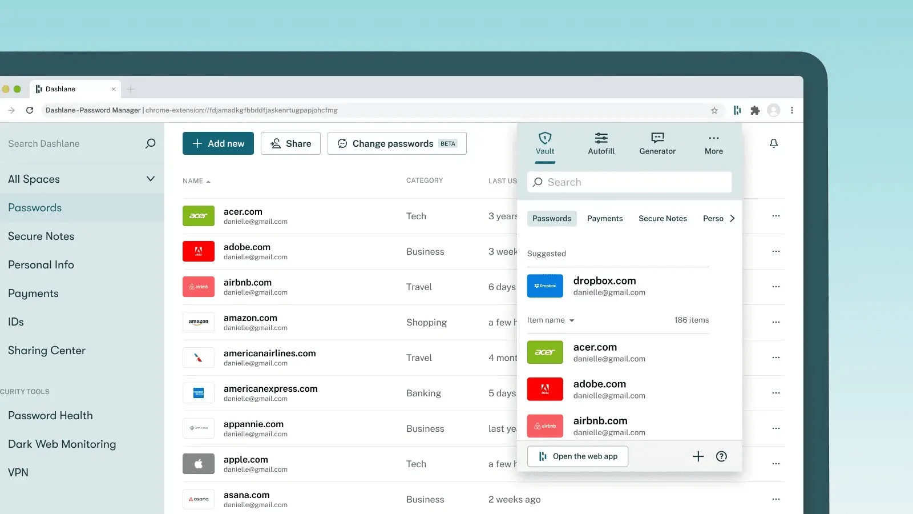Open the notifications bell

tap(774, 143)
